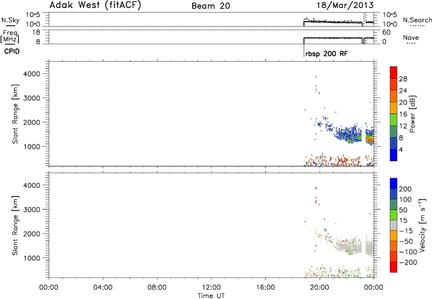
Task: Click the 'N.Search' legend label
Action: (x=417, y=20)
